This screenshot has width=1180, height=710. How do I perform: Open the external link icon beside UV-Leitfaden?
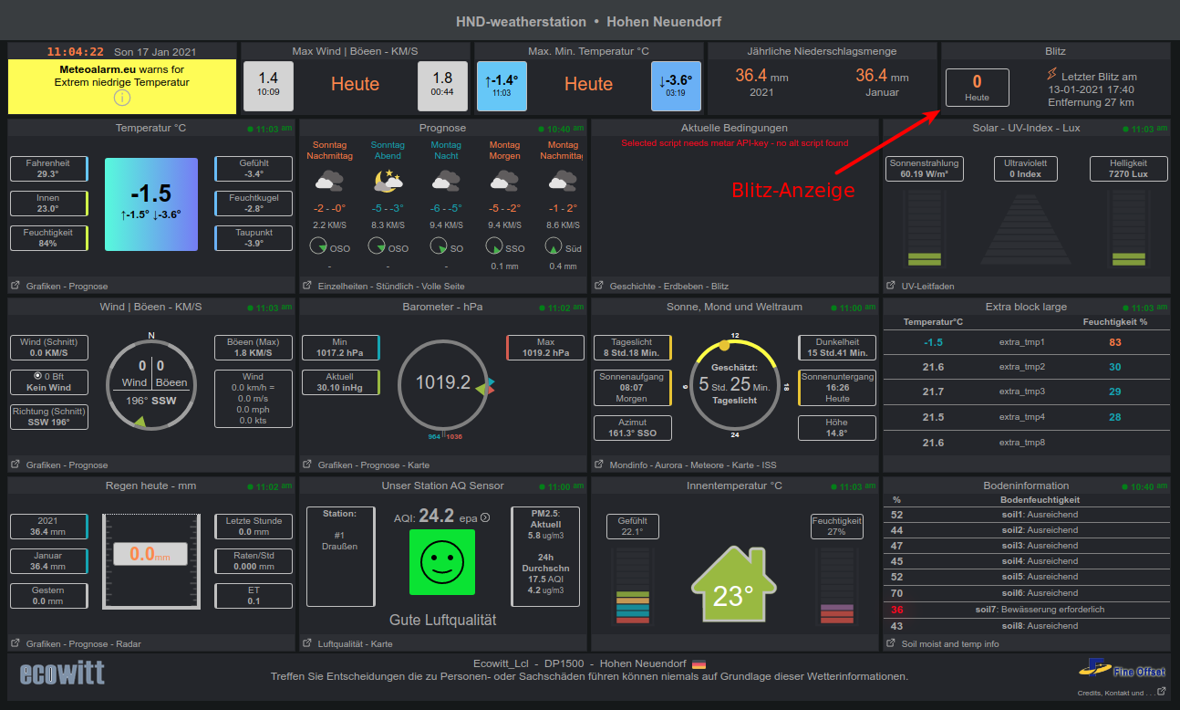tap(889, 286)
